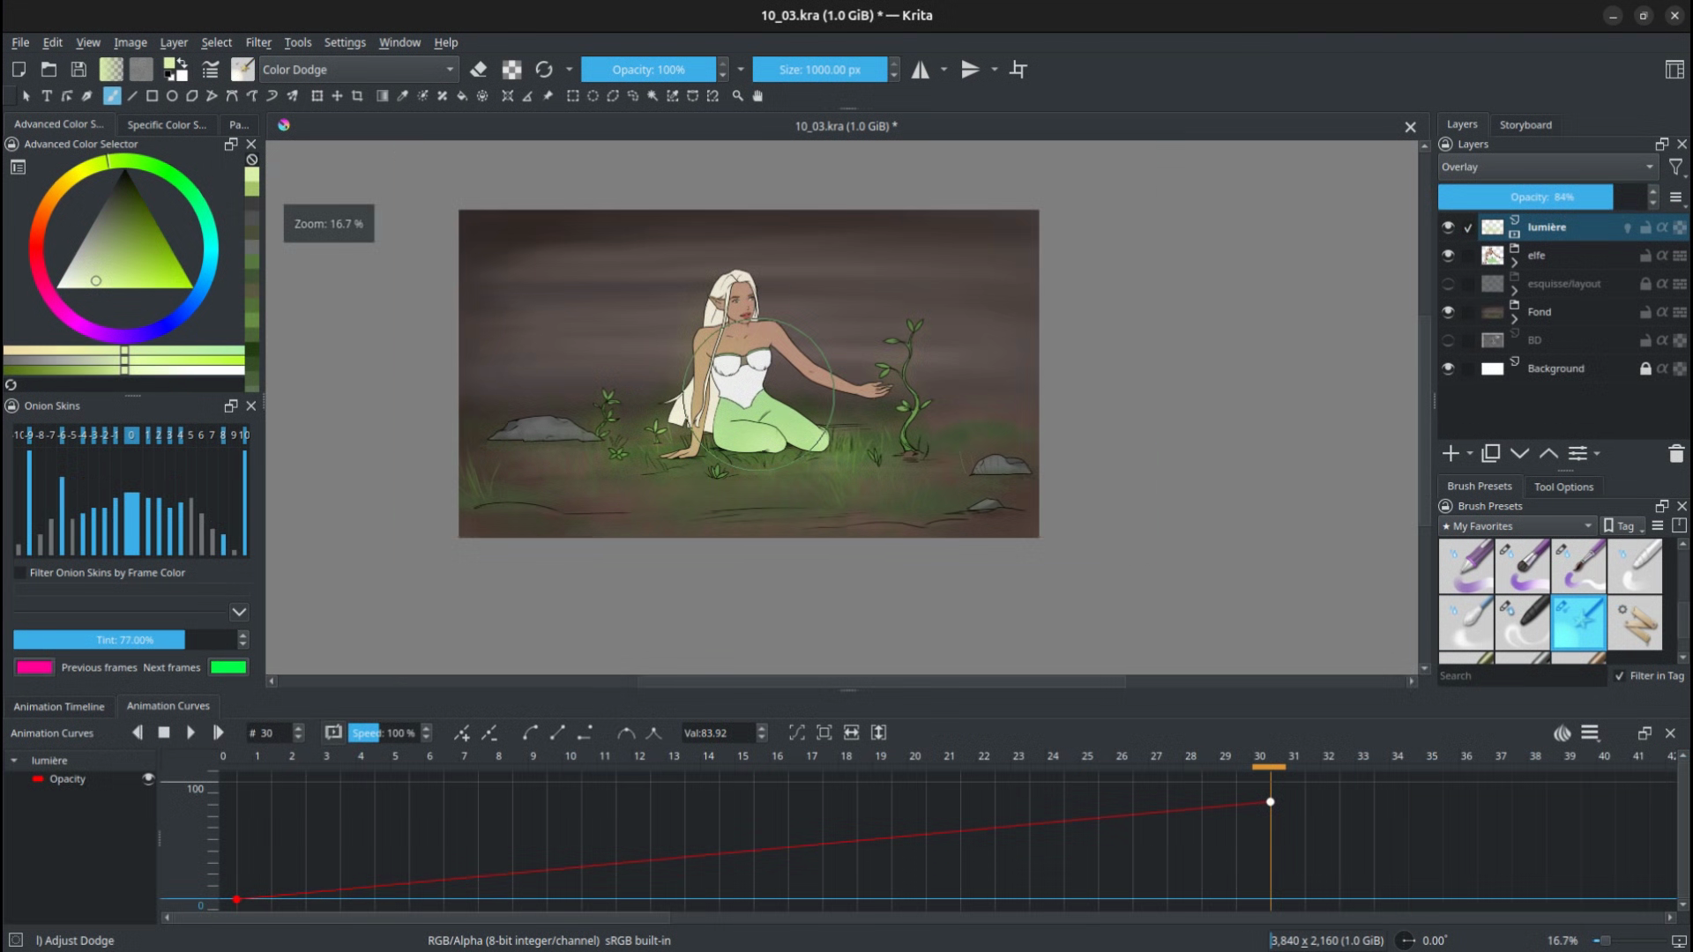This screenshot has width=1693, height=952.
Task: Activate the Transform tool
Action: pos(318,96)
